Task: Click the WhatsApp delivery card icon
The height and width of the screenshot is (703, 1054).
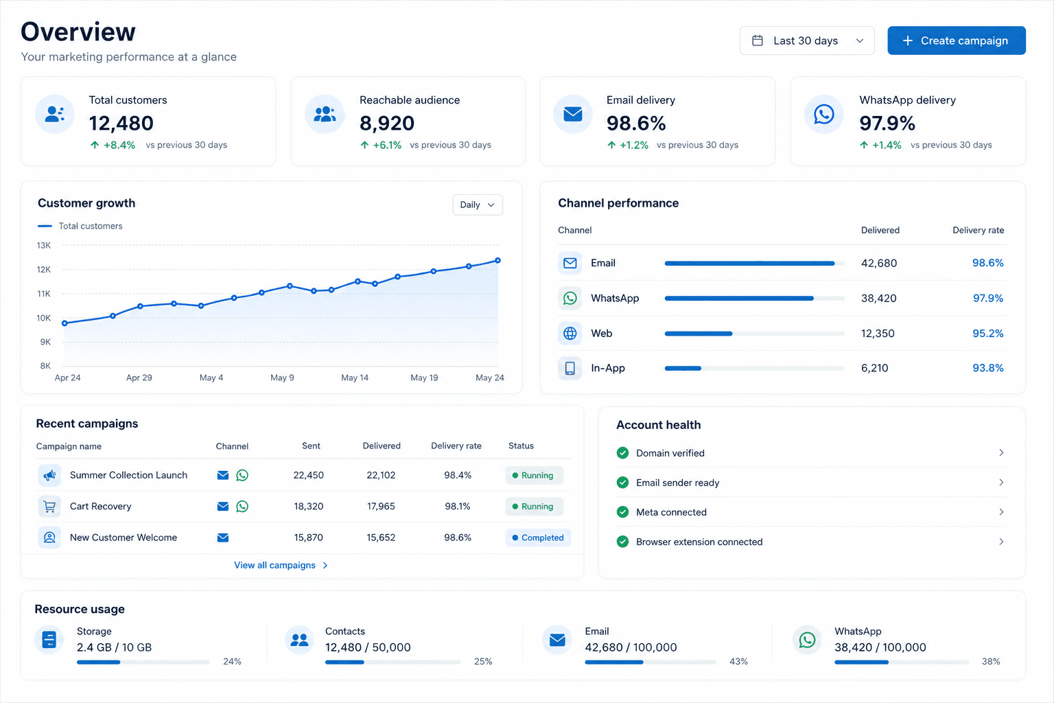Action: click(x=824, y=114)
